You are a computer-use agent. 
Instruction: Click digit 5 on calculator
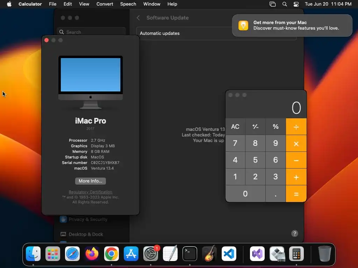(255, 160)
